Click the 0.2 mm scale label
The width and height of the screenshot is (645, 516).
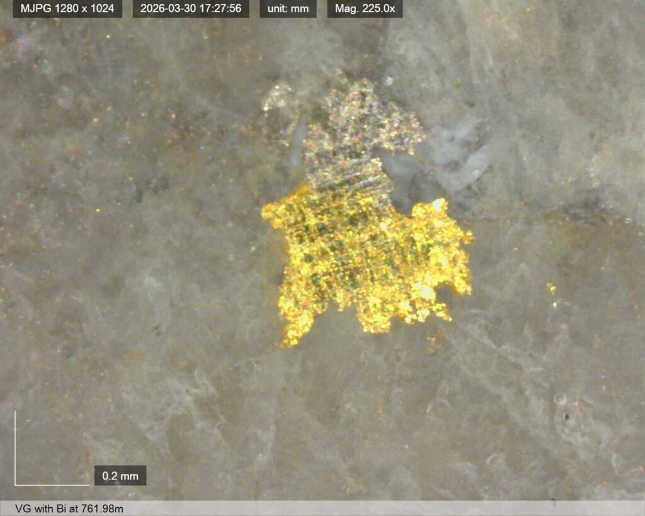point(120,476)
